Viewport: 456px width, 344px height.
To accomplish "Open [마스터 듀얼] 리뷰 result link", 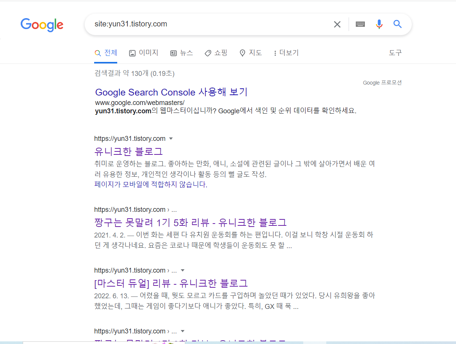I will pyautogui.click(x=171, y=283).
